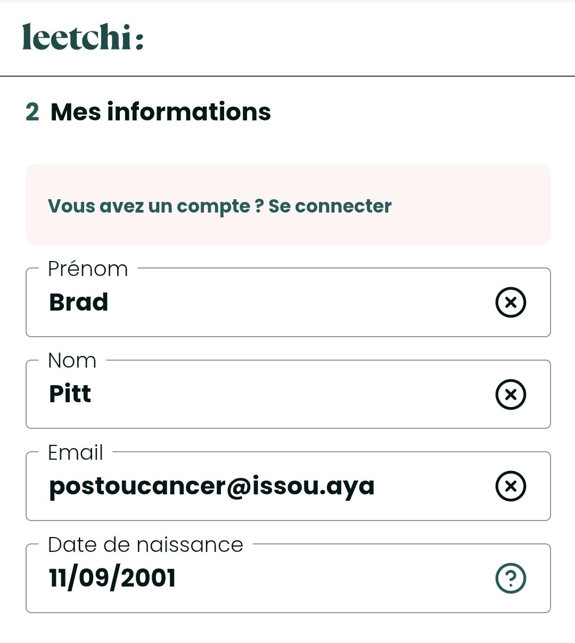The width and height of the screenshot is (575, 643).
Task: Click the 'Nom' field label
Action: (x=72, y=361)
